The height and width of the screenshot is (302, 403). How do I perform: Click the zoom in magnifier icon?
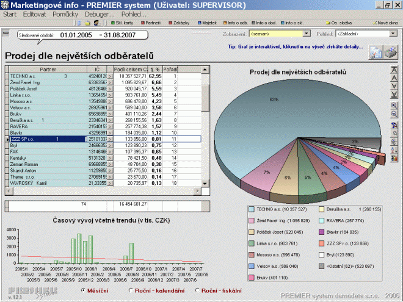pos(394,106)
